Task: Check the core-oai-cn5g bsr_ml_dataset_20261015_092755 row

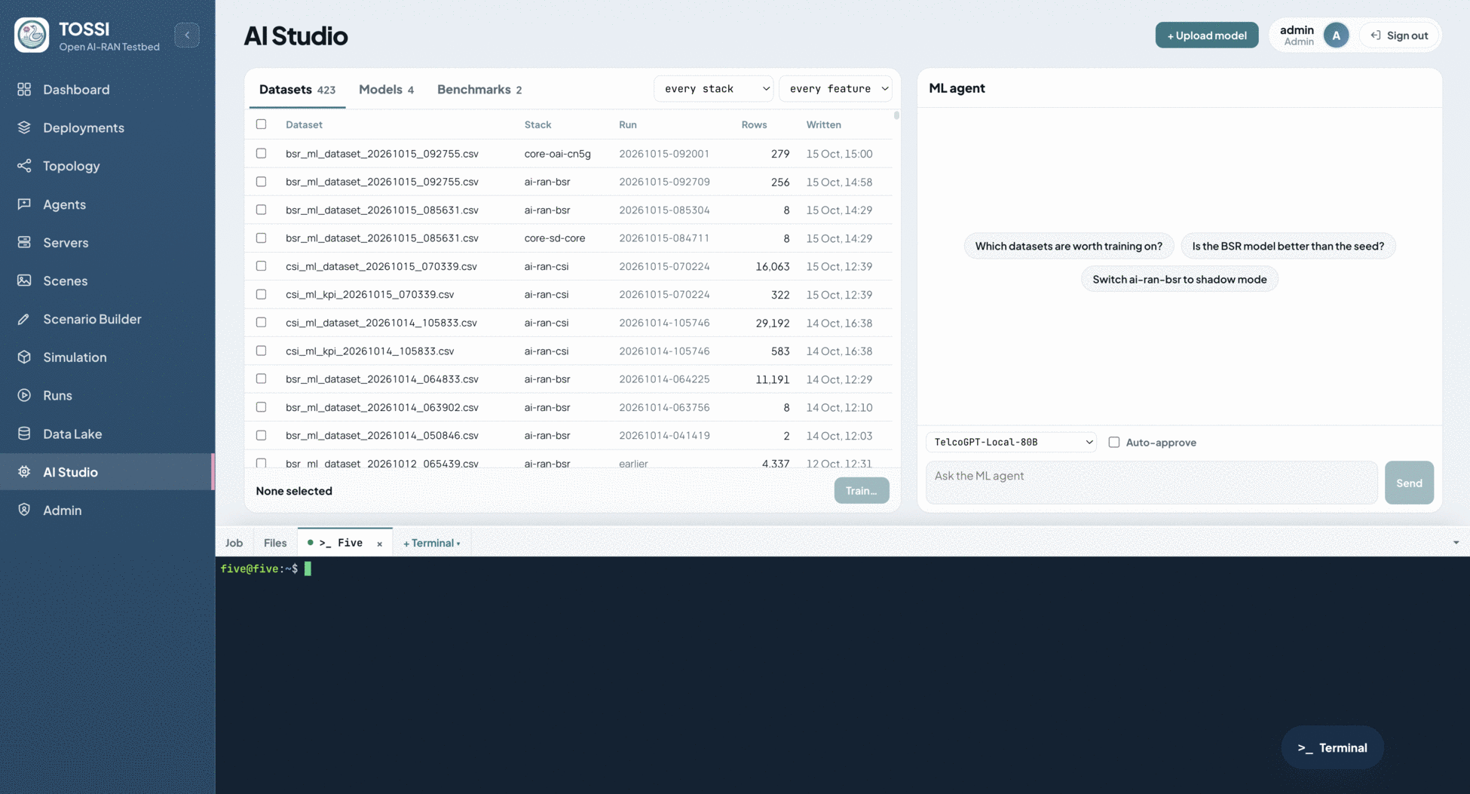Action: pyautogui.click(x=261, y=153)
